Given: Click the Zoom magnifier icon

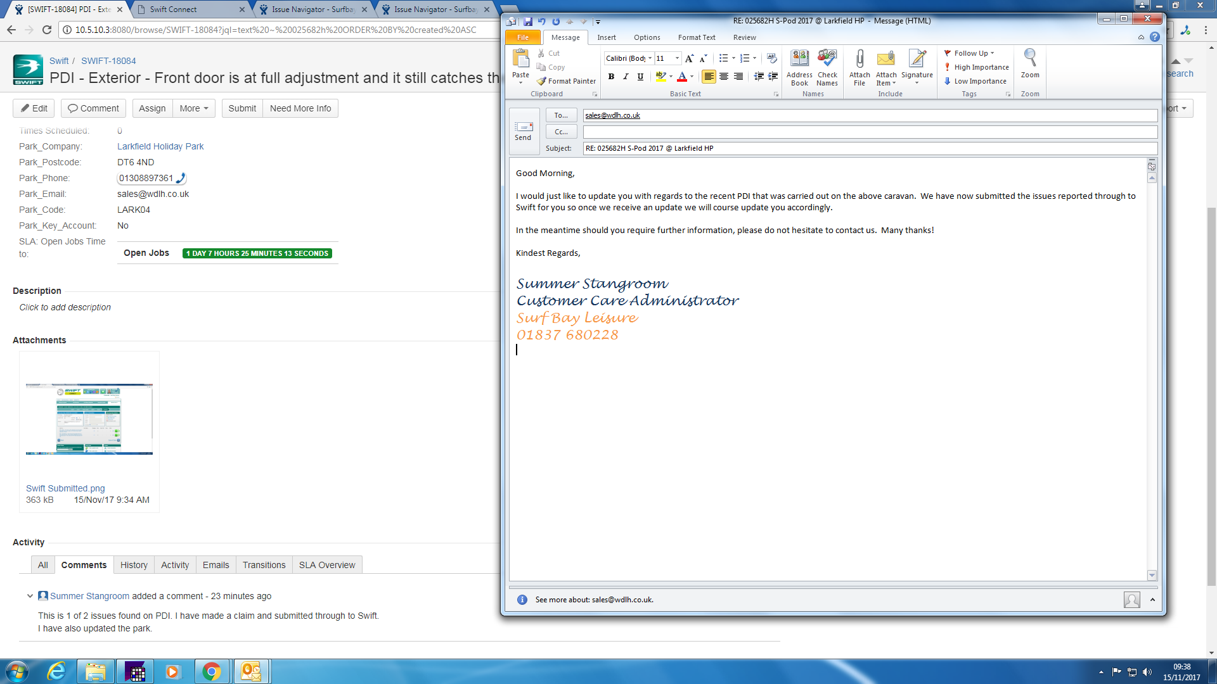Looking at the screenshot, I should [x=1030, y=63].
